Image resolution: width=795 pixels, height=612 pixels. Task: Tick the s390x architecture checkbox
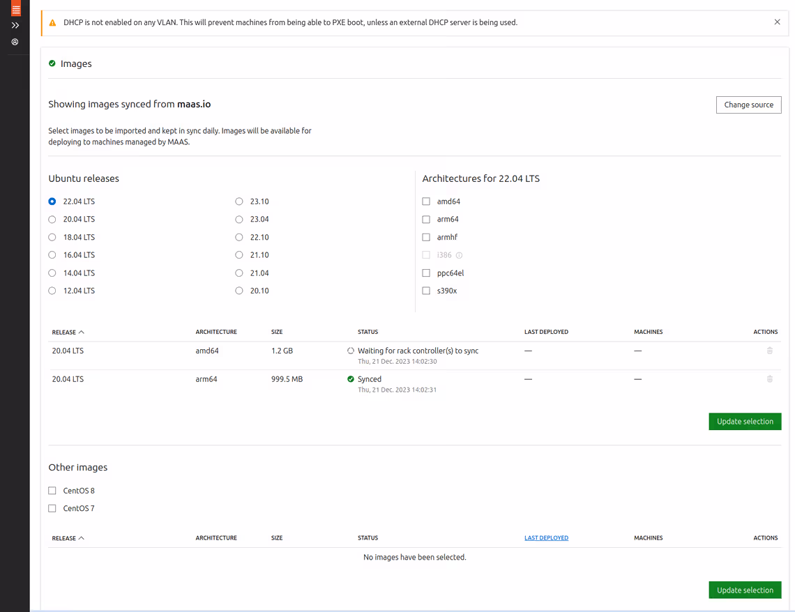tap(426, 291)
